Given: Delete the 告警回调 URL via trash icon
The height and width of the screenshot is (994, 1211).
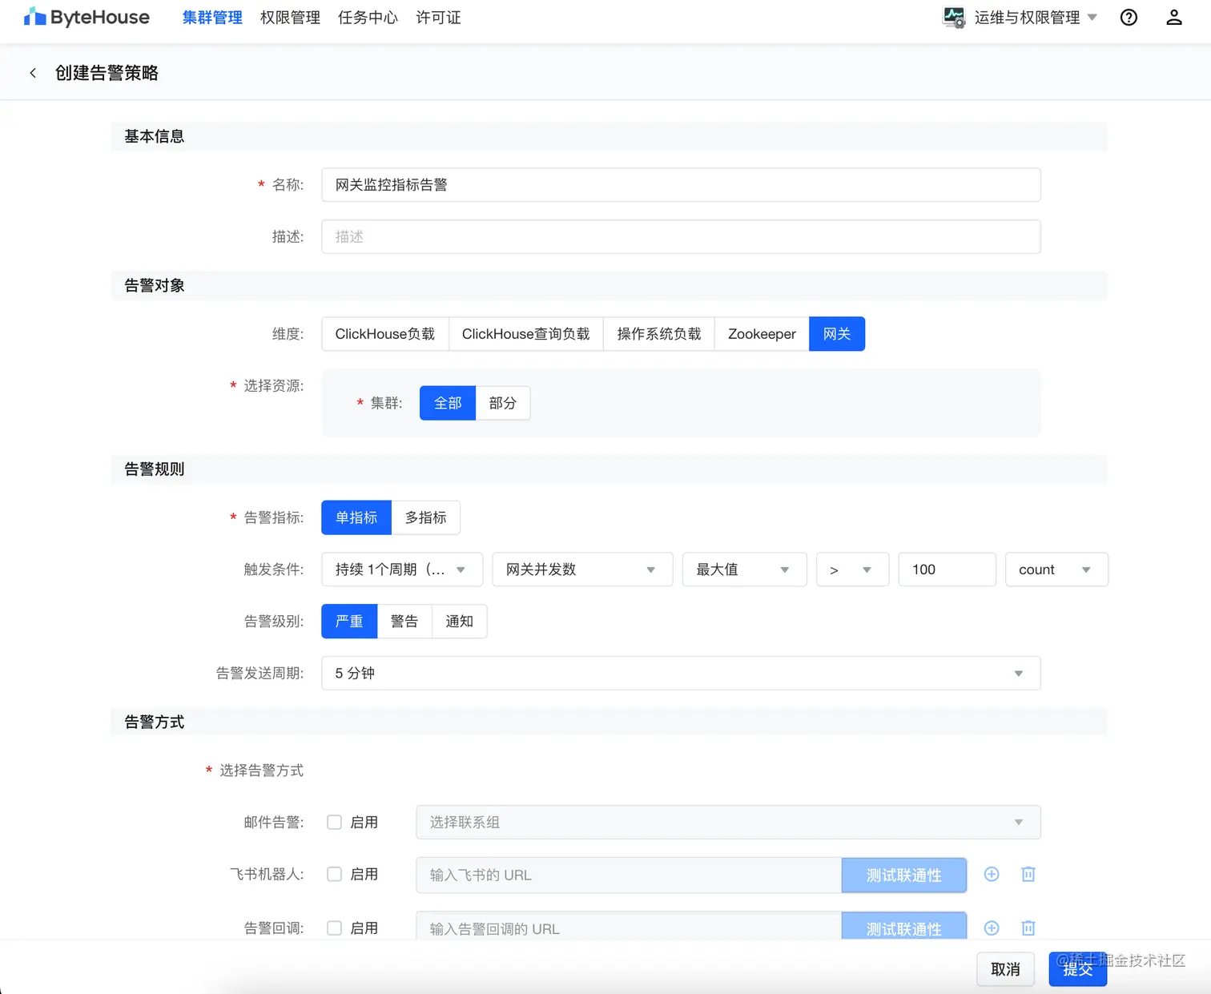Looking at the screenshot, I should 1028,928.
